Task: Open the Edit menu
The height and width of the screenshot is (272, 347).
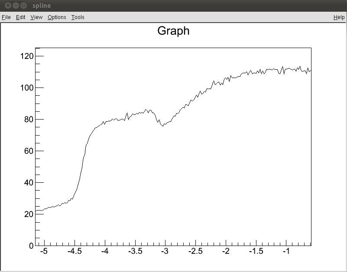Action: point(21,17)
